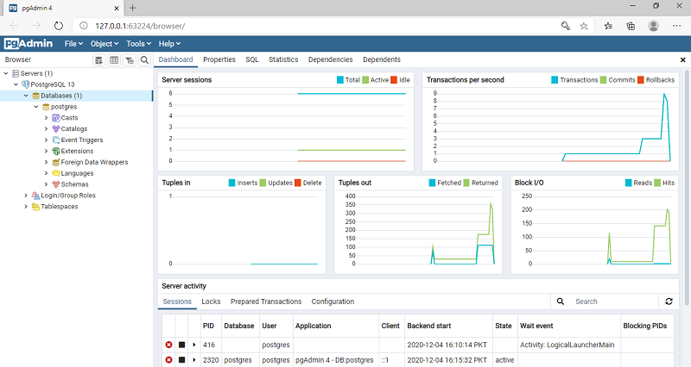Switch to the Properties tab
Viewport: 691px width, 367px height.
click(x=219, y=59)
